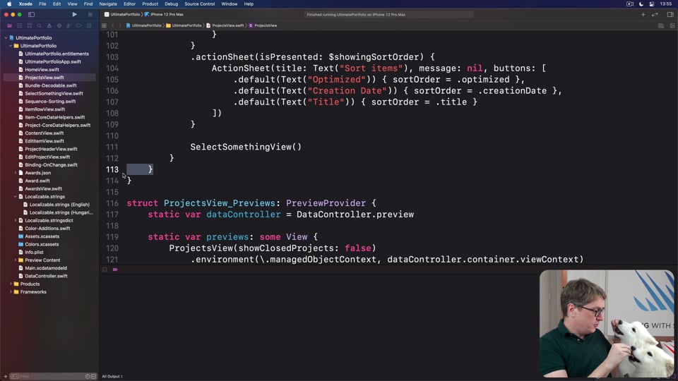The image size is (678, 381).
Task: Click the activity status bar message
Action: [356, 15]
